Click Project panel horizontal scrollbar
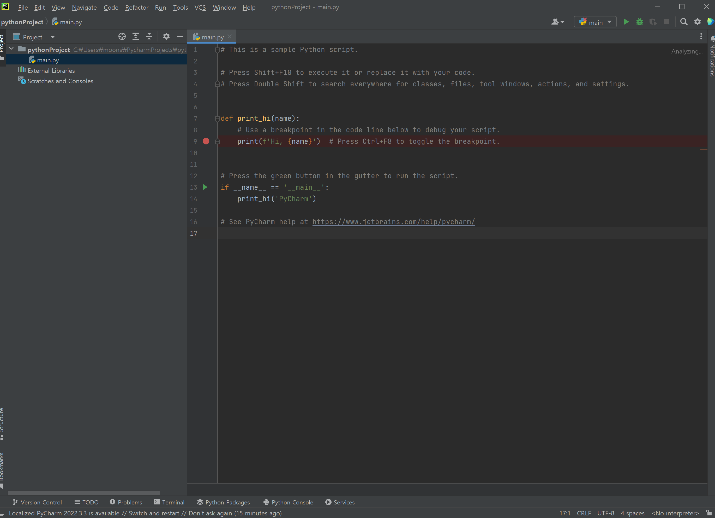Viewport: 715px width, 518px height. click(83, 492)
